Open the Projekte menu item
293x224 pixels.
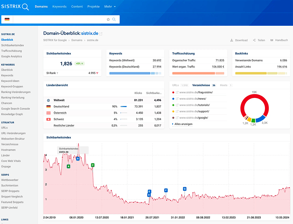[x=93, y=7]
